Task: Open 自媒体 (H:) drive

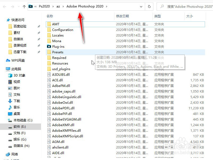Action: [x=22, y=146]
